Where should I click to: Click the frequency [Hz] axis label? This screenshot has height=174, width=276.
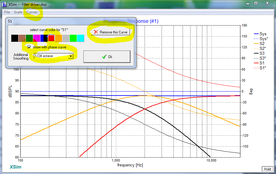130,165
